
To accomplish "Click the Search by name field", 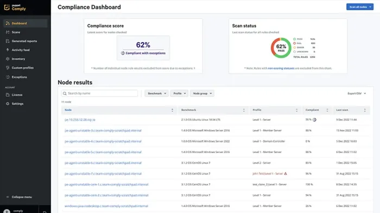I will click(99, 94).
